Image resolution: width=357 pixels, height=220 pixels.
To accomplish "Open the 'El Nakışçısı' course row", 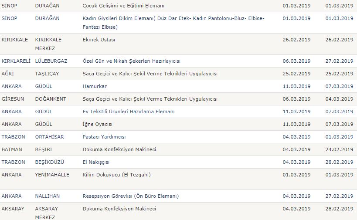I will pos(96,162).
